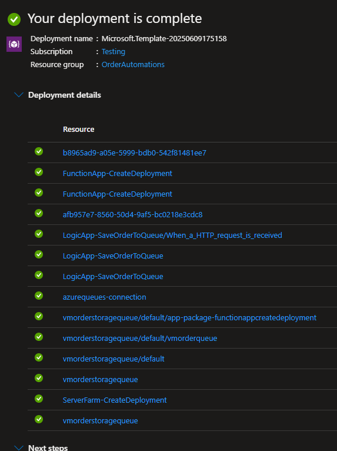Open the ServerFarm-CreateDeployment resource
The height and width of the screenshot is (451, 337).
(x=115, y=400)
